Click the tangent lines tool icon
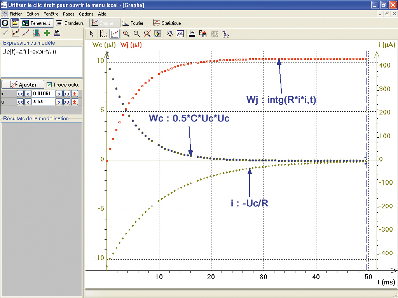Image resolution: width=398 pixels, height=298 pixels. [225, 34]
